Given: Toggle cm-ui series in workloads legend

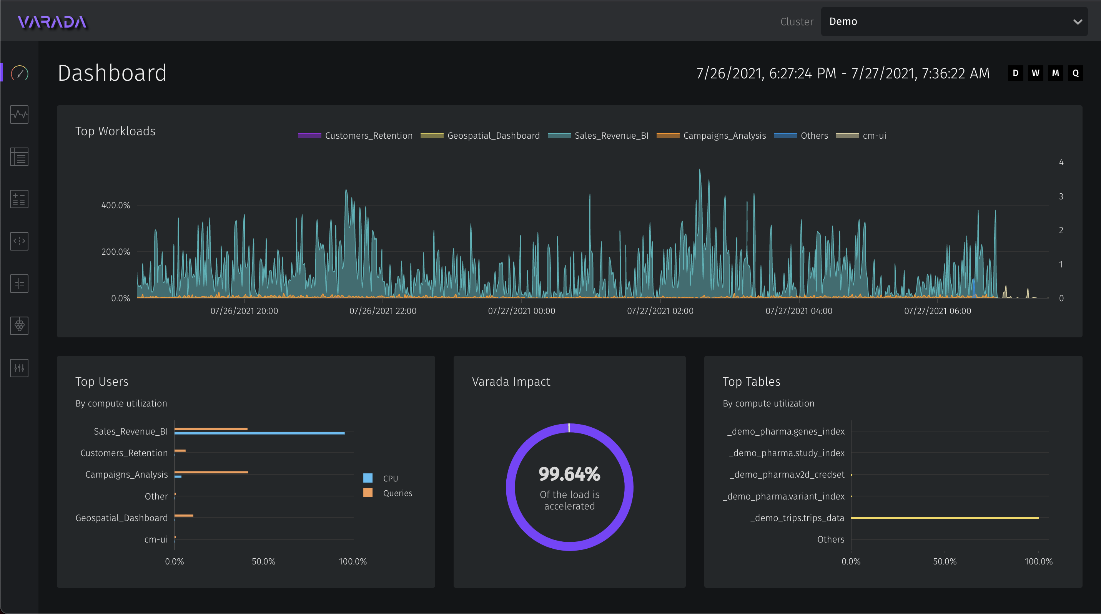Looking at the screenshot, I should (x=861, y=136).
